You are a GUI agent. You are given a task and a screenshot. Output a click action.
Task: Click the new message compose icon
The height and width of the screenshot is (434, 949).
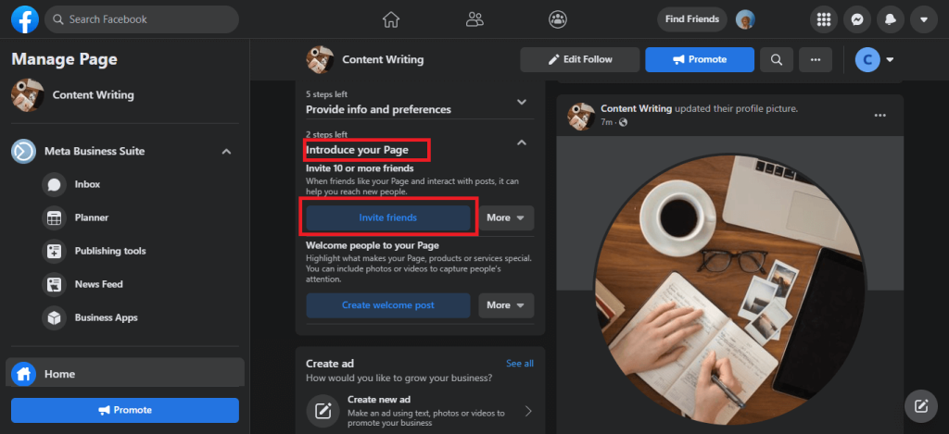click(x=920, y=406)
